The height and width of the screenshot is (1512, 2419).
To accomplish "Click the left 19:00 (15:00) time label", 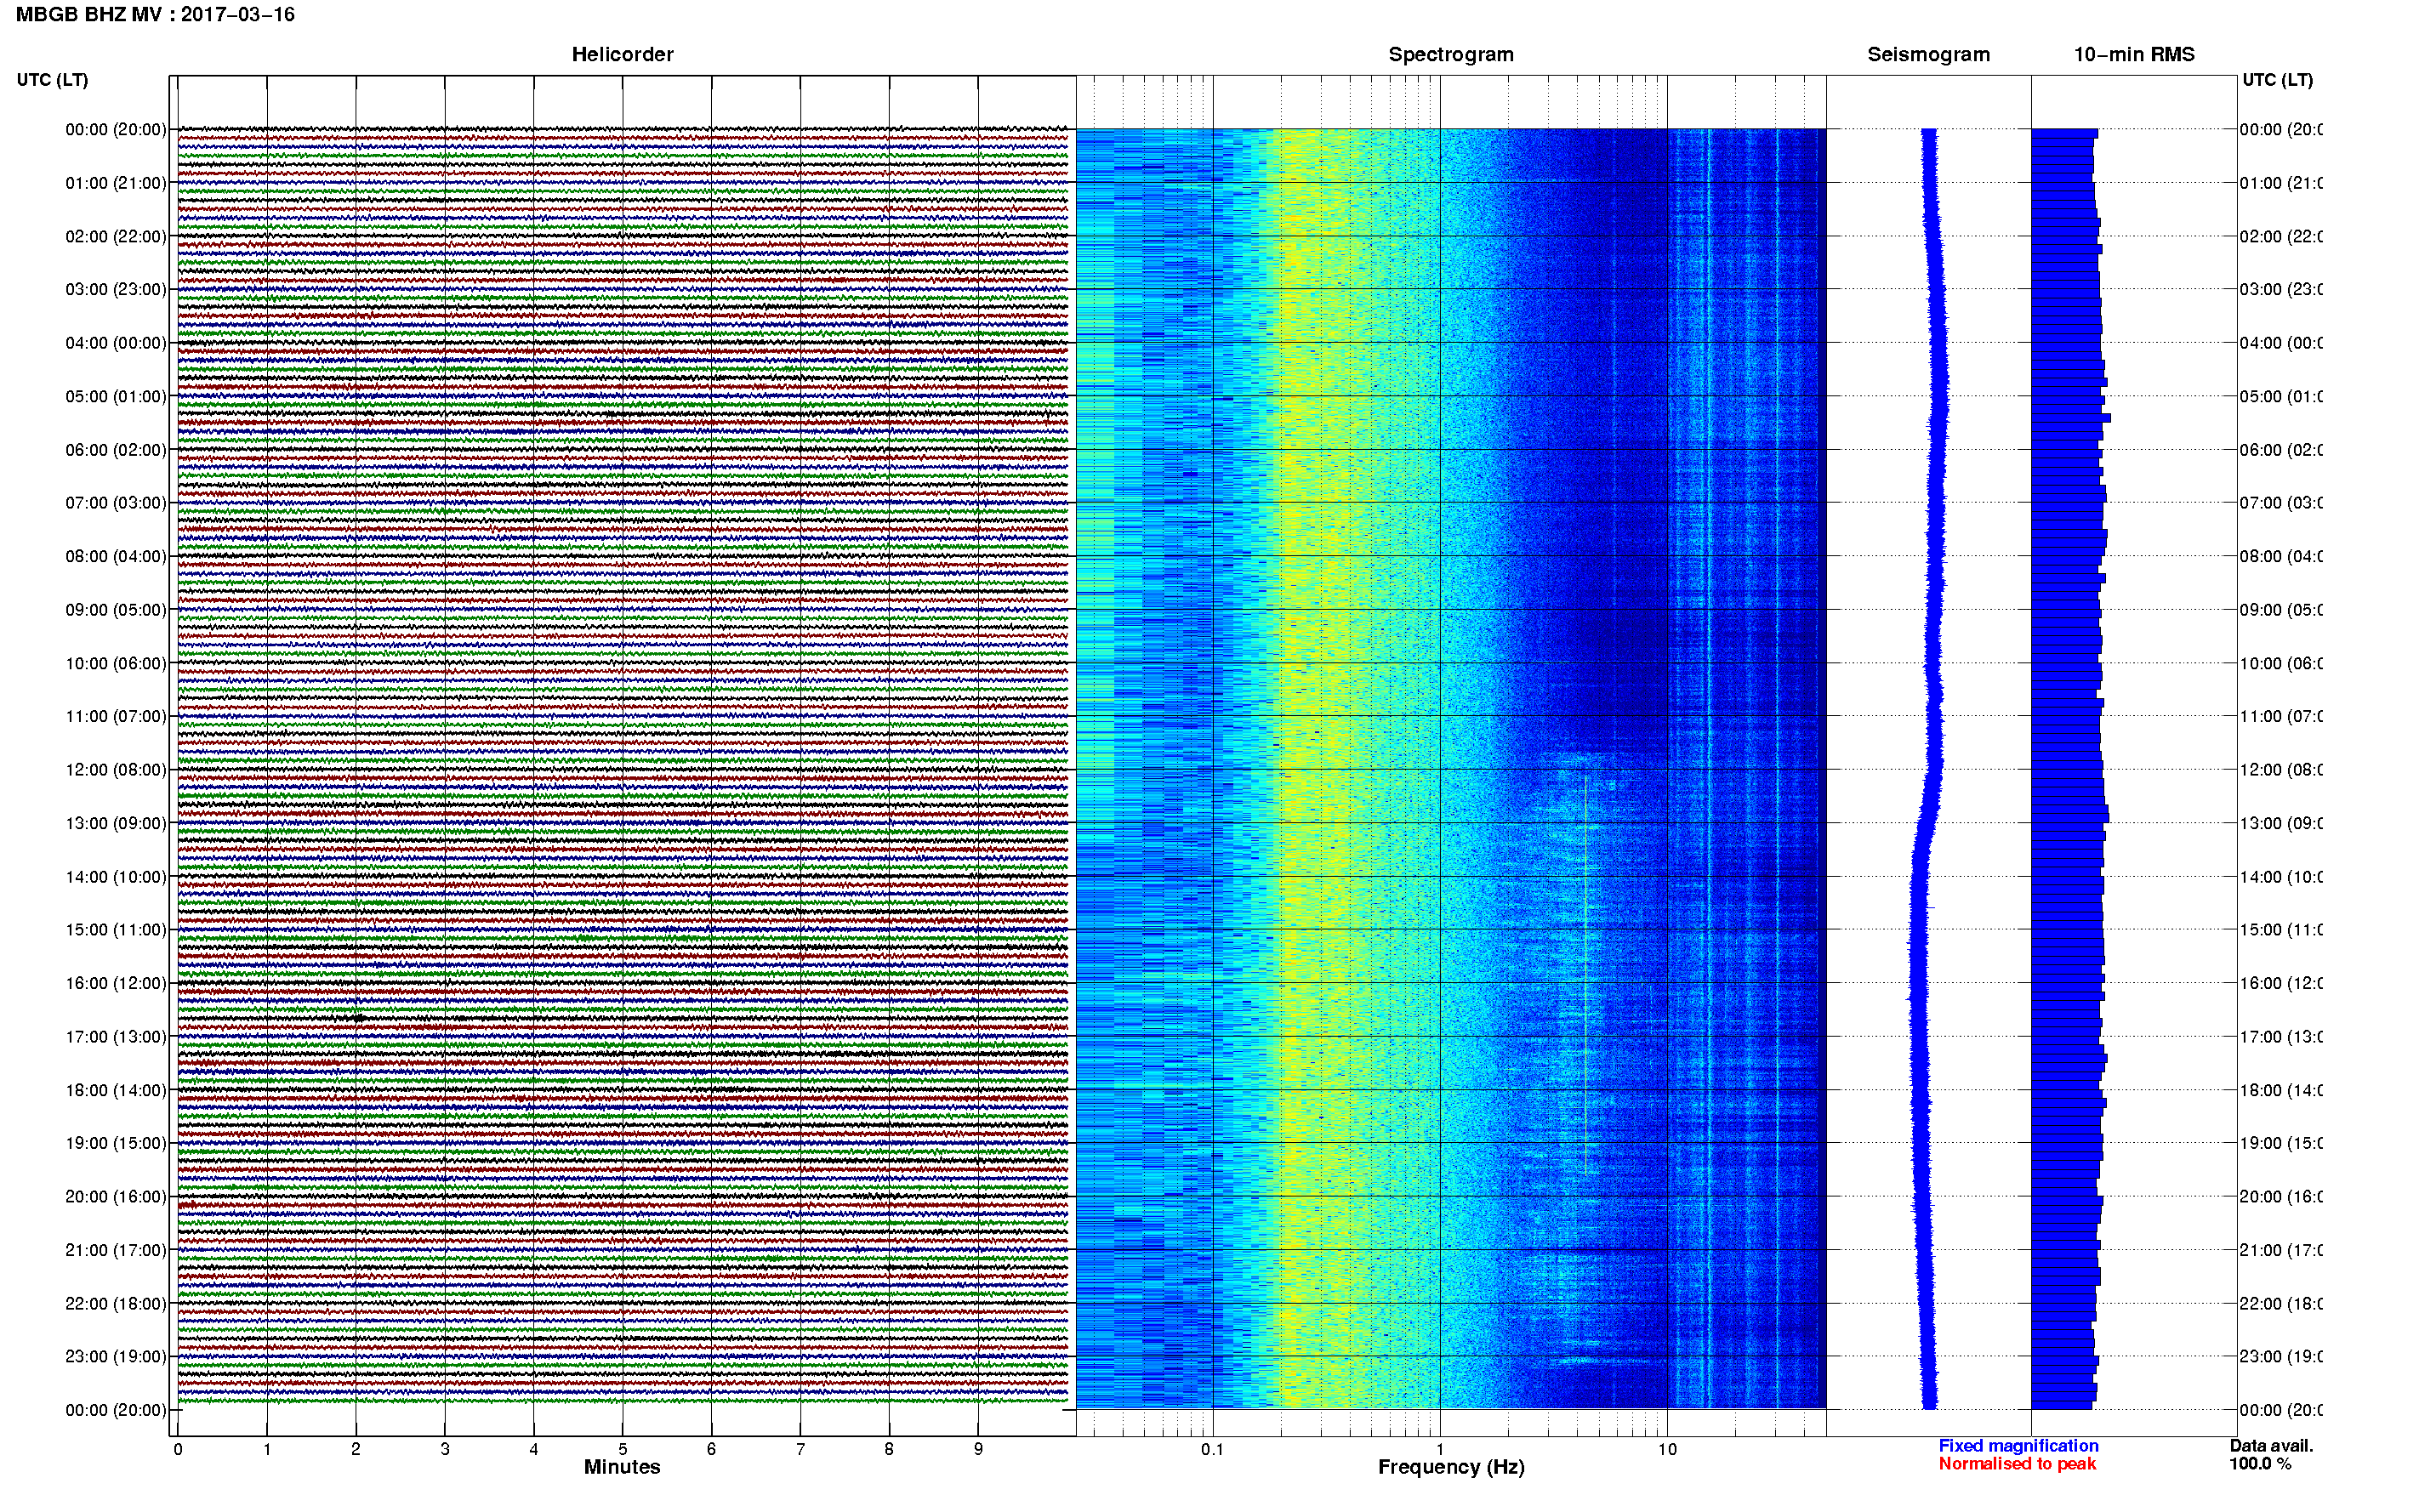I will click(116, 1143).
